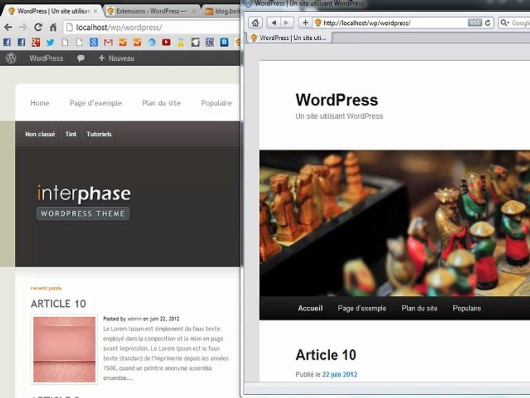530x398 pixels.
Task: Open the Article 10 title in Safari
Action: 326,355
